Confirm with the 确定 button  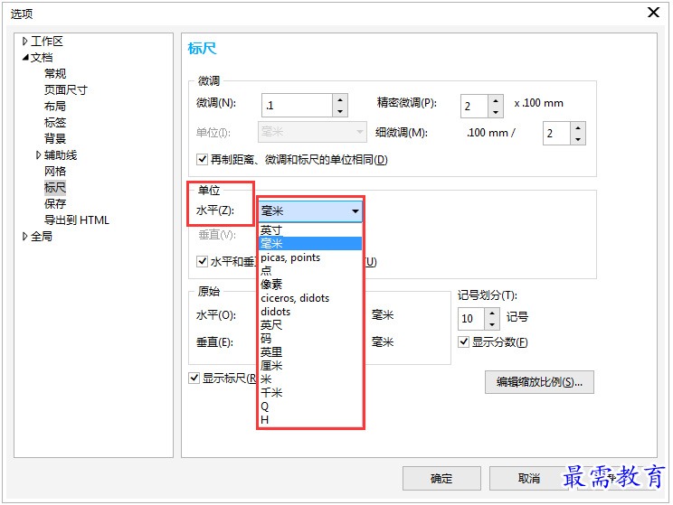click(x=441, y=479)
